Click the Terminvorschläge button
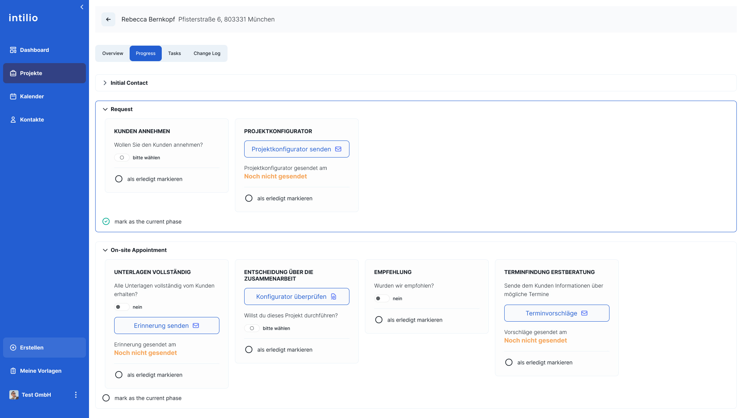The height and width of the screenshot is (418, 743). click(x=556, y=313)
